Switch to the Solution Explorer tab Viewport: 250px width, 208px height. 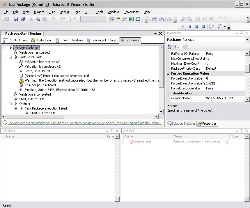(x=181, y=124)
